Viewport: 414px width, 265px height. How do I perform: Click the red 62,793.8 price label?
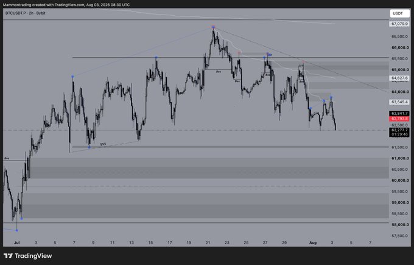tap(399, 119)
